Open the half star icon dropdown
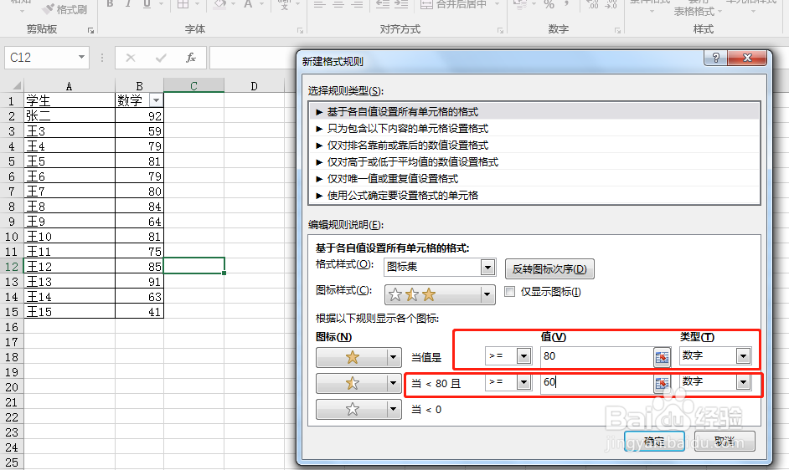This screenshot has width=789, height=470. click(x=393, y=384)
